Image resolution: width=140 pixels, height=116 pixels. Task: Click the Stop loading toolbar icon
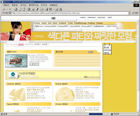[16, 9]
